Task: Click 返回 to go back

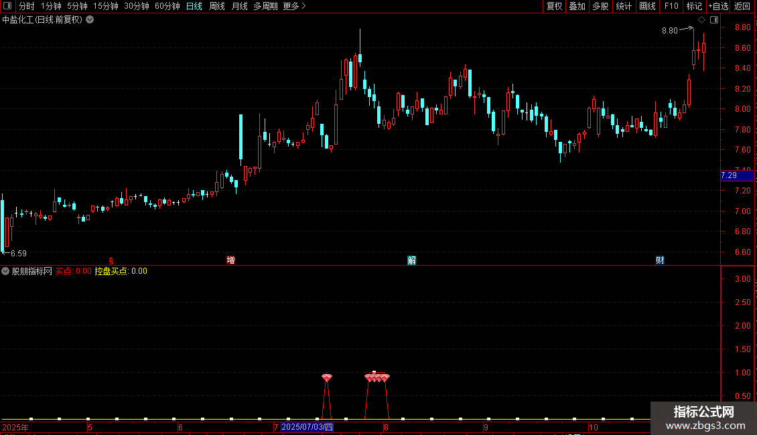Action: (x=742, y=6)
